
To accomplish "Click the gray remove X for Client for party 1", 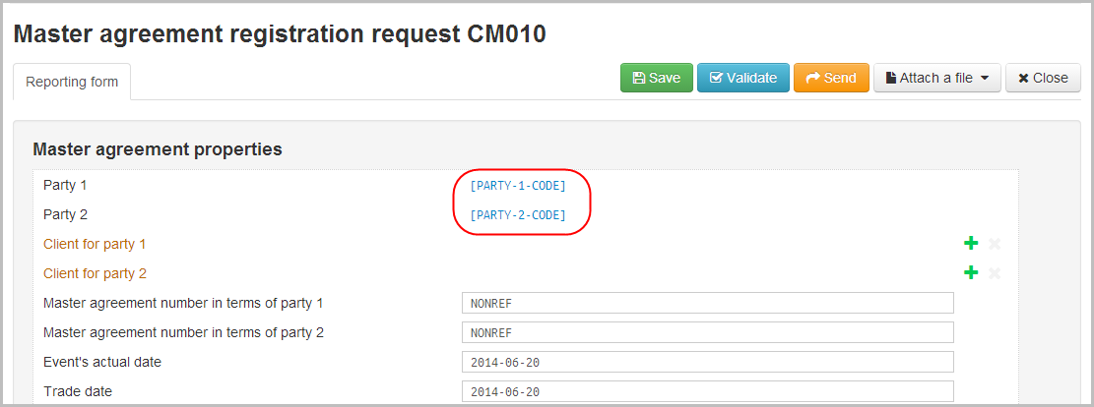I will tap(995, 244).
